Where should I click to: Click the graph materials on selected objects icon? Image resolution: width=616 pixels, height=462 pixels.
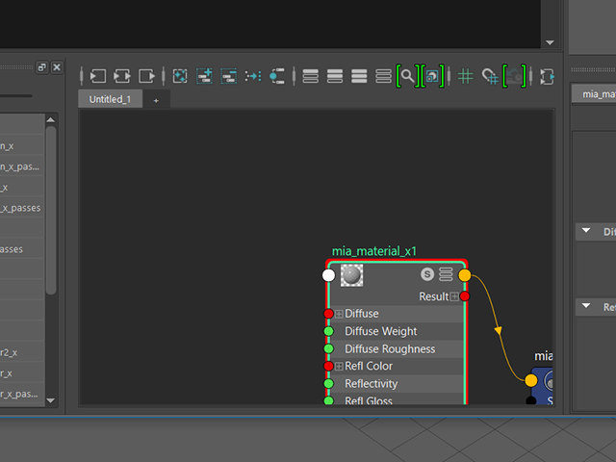[x=277, y=76]
